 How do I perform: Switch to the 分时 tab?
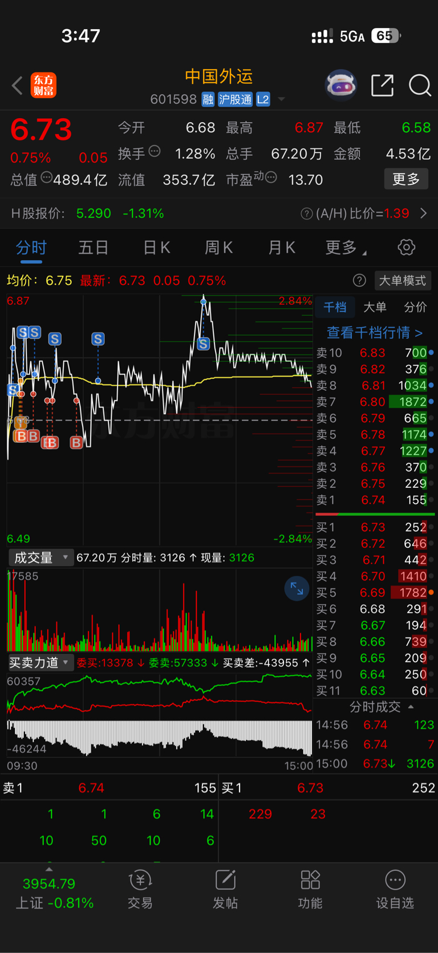[x=31, y=248]
